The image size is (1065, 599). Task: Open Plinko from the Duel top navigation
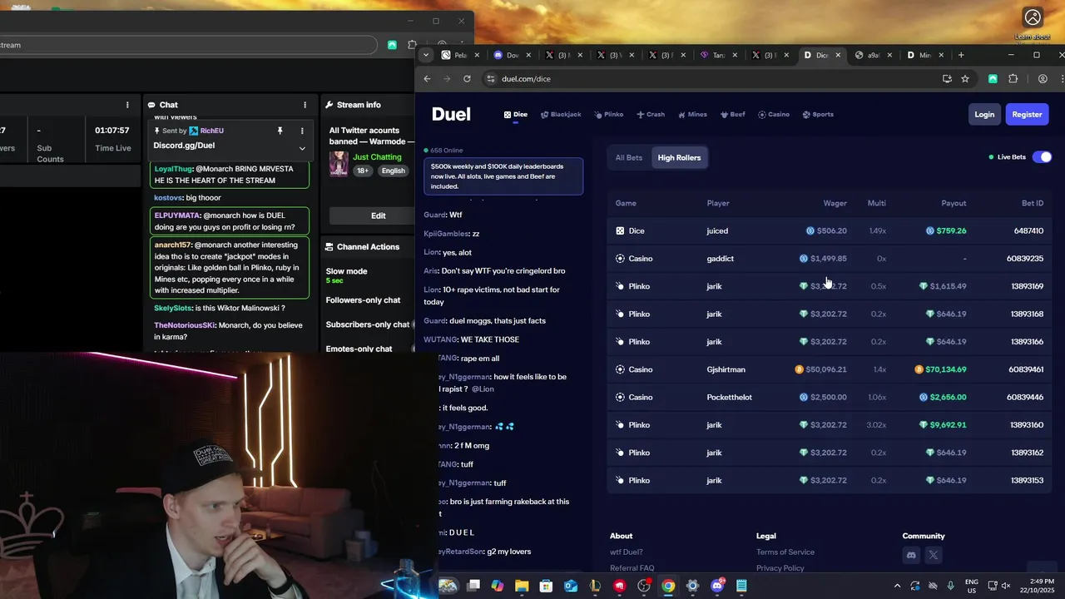[x=609, y=115]
